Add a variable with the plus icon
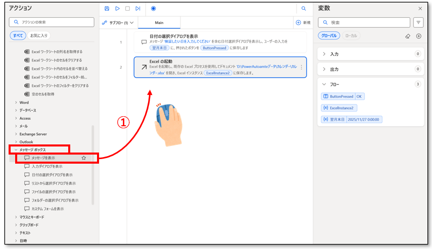 (x=418, y=36)
